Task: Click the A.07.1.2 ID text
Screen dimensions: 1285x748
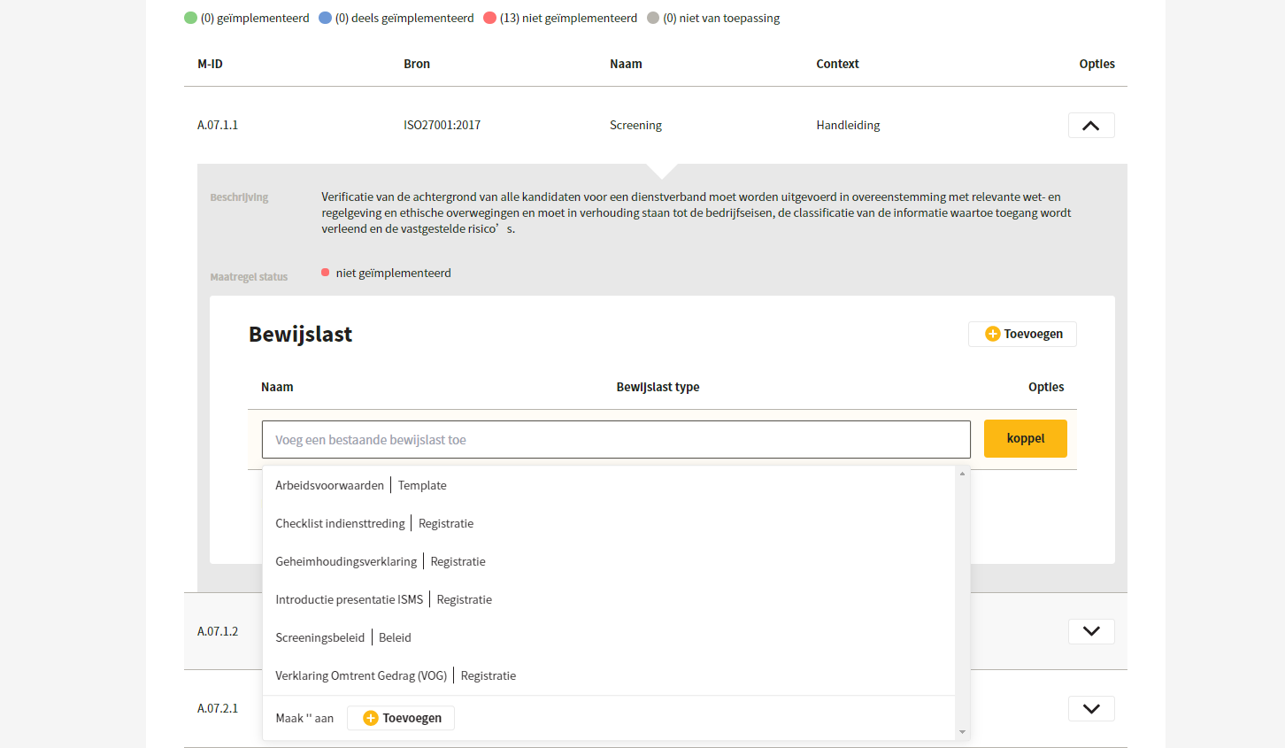Action: (218, 631)
